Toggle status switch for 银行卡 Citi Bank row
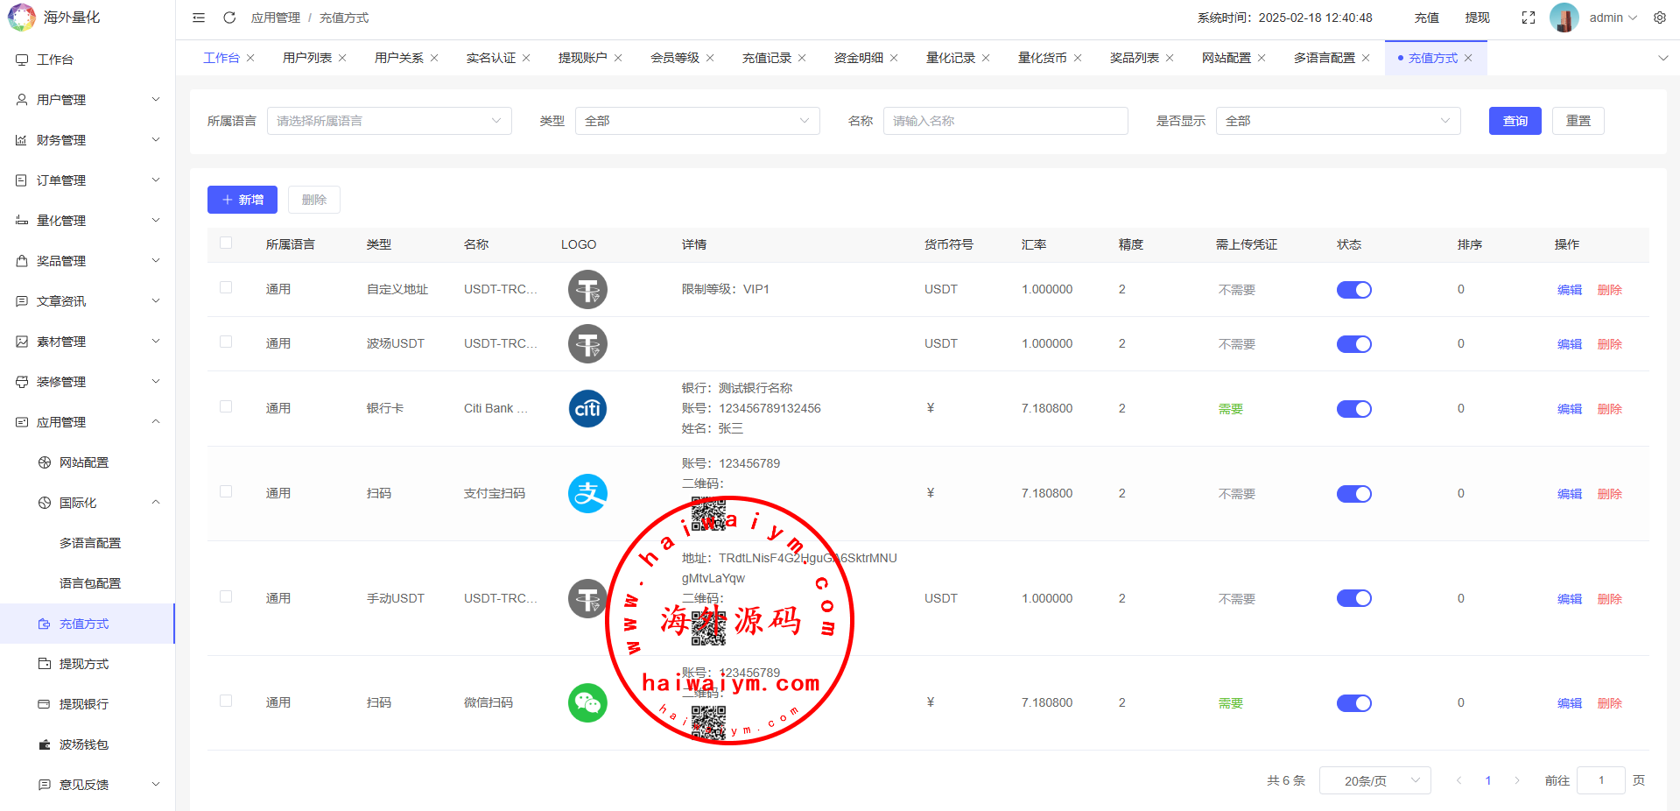 pyautogui.click(x=1353, y=409)
